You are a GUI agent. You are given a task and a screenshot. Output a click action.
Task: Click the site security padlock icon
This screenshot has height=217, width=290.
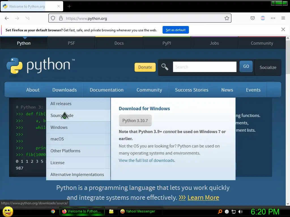61,18
